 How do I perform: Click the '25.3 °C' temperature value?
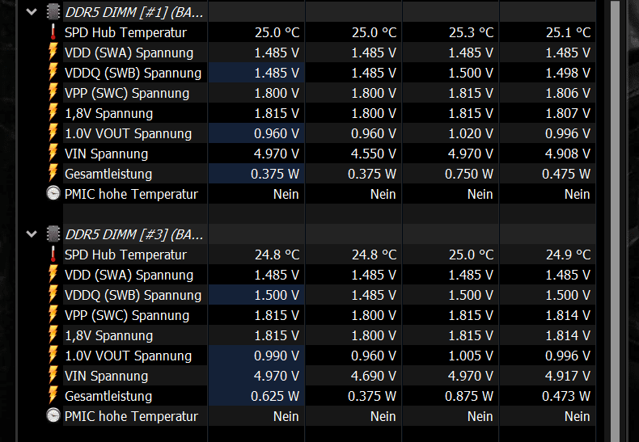pyautogui.click(x=471, y=32)
